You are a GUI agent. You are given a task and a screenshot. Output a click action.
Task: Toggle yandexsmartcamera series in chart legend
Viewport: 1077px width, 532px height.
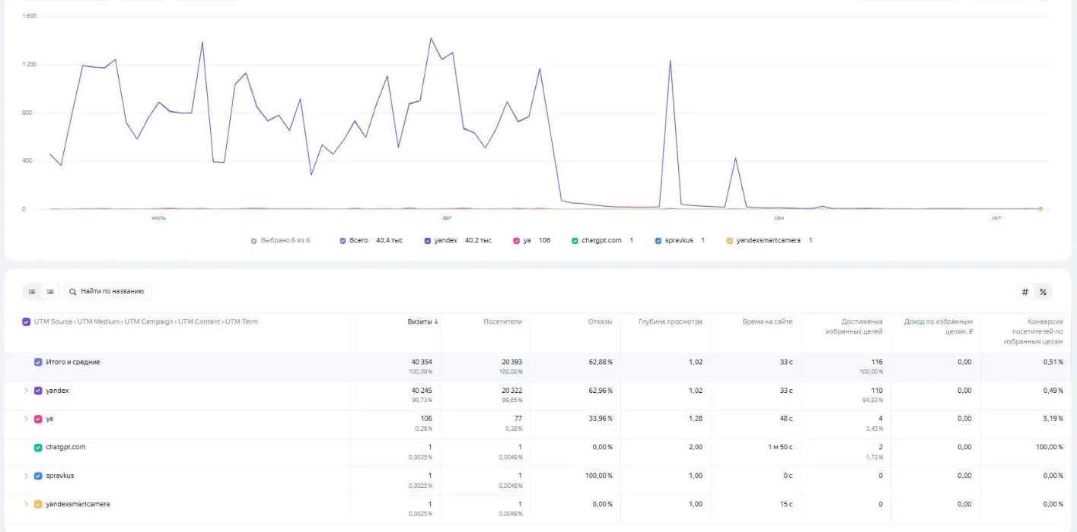coord(729,240)
